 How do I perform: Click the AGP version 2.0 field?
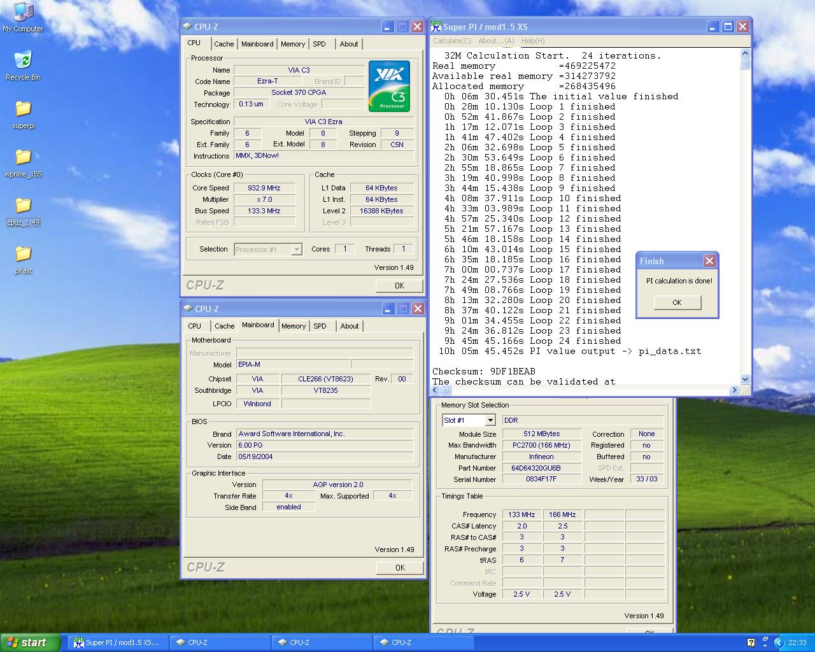click(x=337, y=485)
